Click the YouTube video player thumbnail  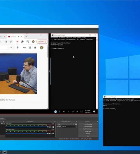tap(18, 74)
